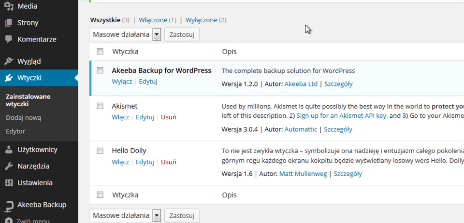Select the Wtyczki menu item
Image resolution: width=464 pixels, height=223 pixels.
click(x=39, y=78)
